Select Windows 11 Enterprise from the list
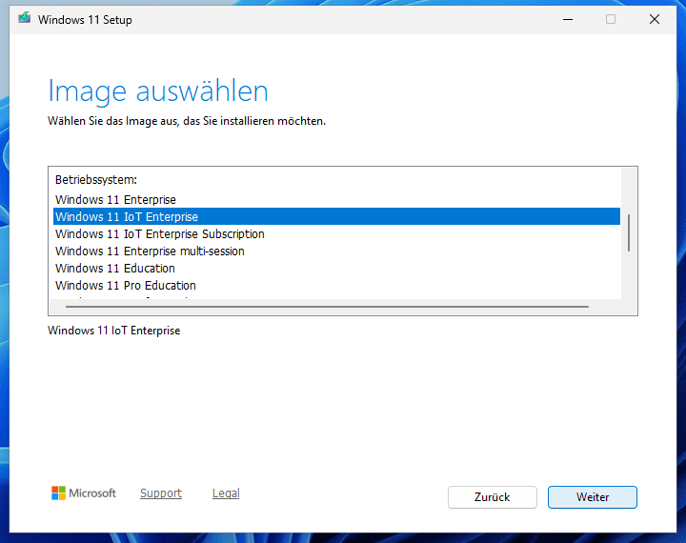 pyautogui.click(x=336, y=199)
